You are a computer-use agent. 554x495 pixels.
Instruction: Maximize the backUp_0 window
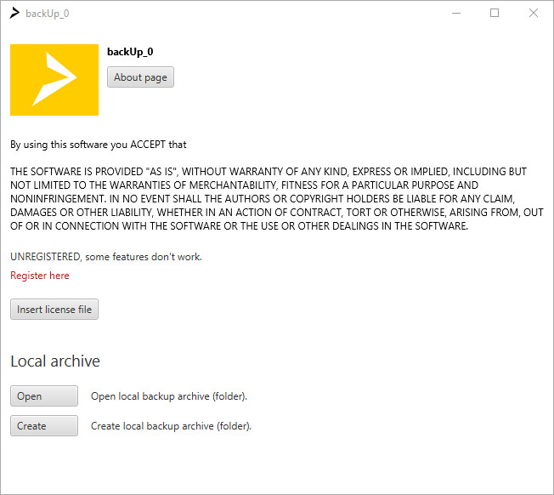495,13
